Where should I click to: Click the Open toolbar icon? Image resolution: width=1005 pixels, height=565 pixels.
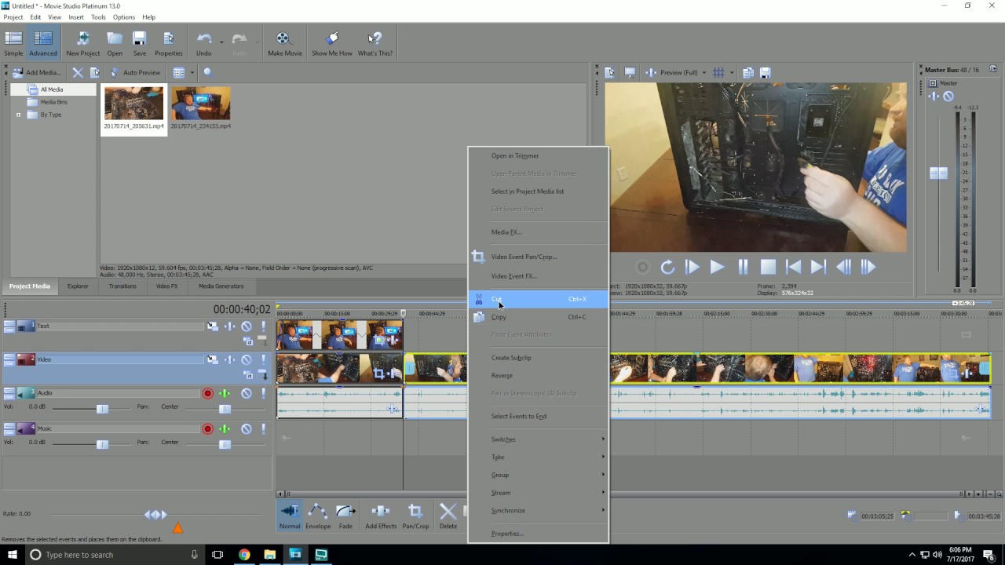pyautogui.click(x=115, y=43)
